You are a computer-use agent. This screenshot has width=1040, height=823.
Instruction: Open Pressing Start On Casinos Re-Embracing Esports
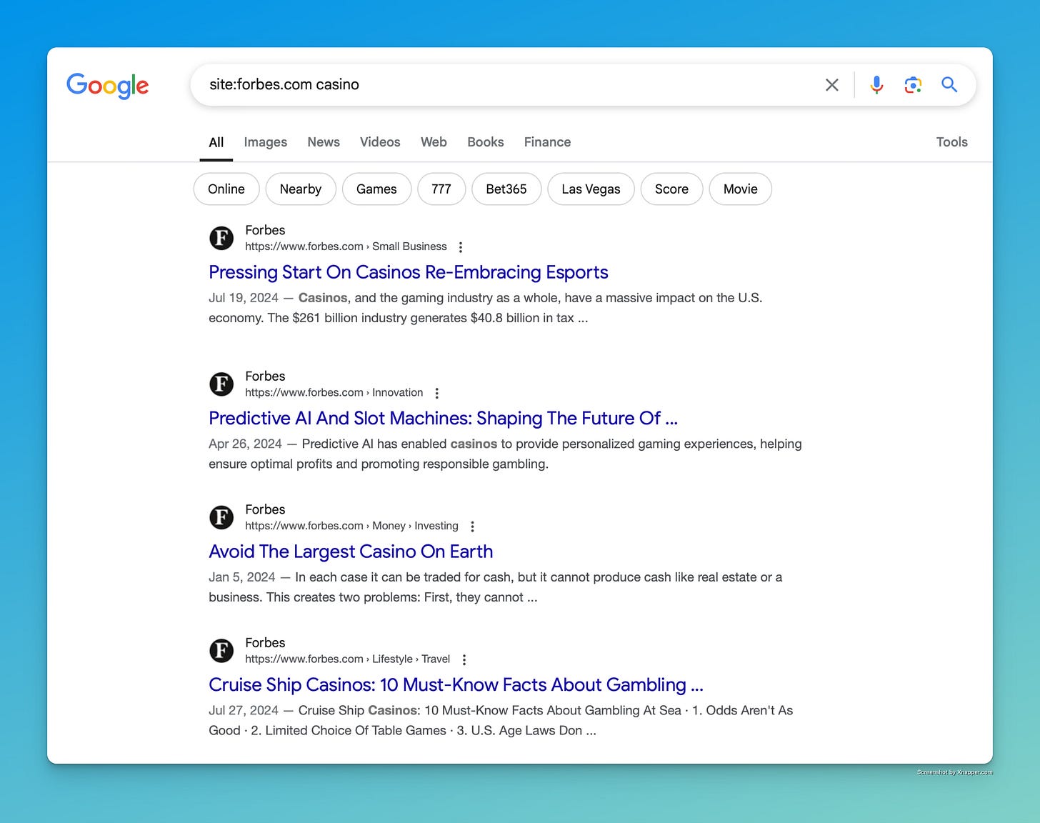pos(409,272)
